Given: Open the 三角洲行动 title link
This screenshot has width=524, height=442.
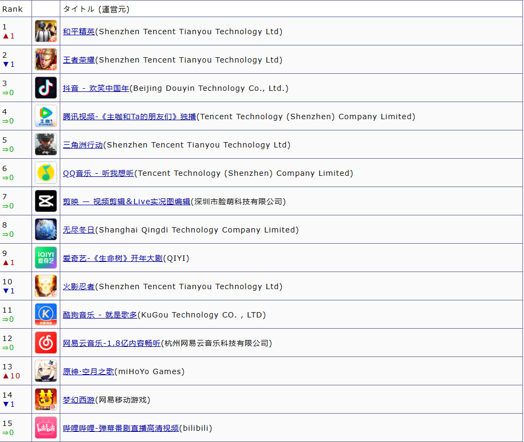Looking at the screenshot, I should click(83, 145).
